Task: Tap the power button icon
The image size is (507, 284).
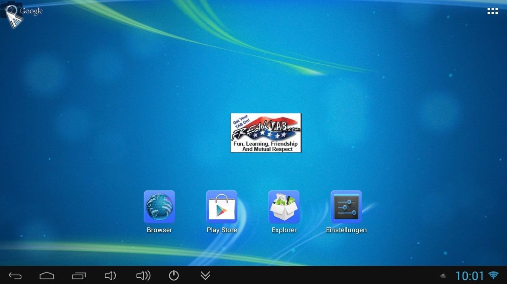Action: point(174,276)
